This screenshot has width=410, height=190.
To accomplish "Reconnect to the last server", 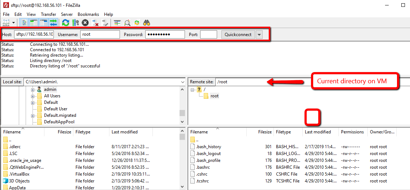I will pyautogui.click(x=105, y=23).
